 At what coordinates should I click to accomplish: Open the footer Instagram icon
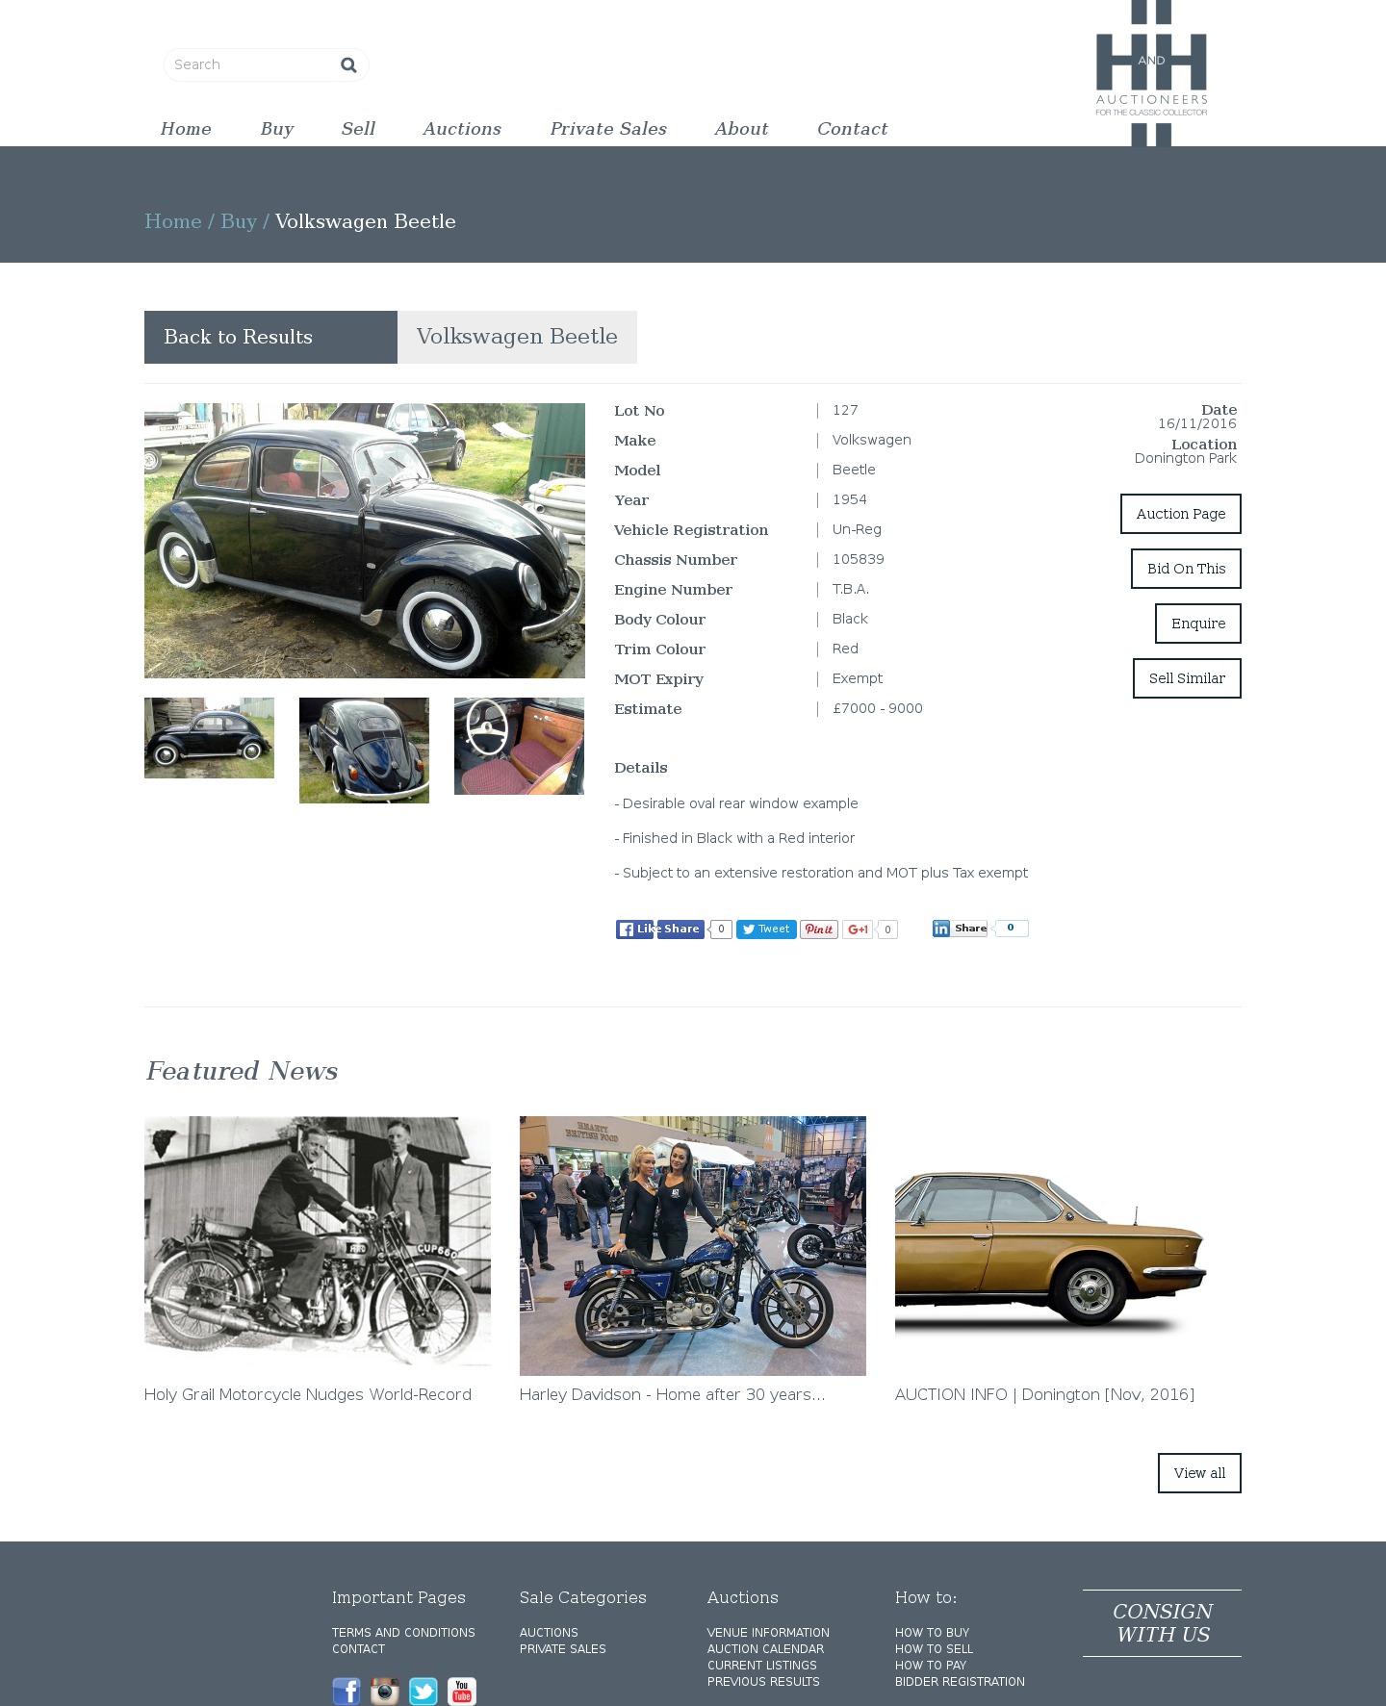(385, 1691)
